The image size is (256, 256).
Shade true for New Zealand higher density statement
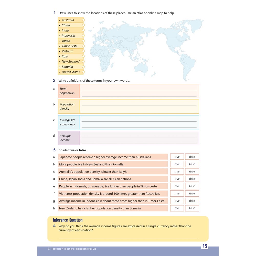click(x=177, y=208)
